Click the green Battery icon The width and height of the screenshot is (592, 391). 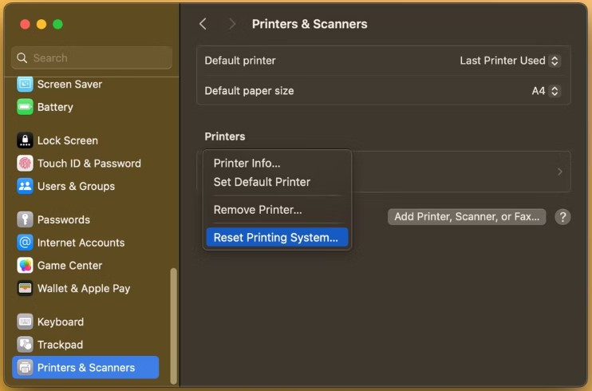pyautogui.click(x=25, y=107)
